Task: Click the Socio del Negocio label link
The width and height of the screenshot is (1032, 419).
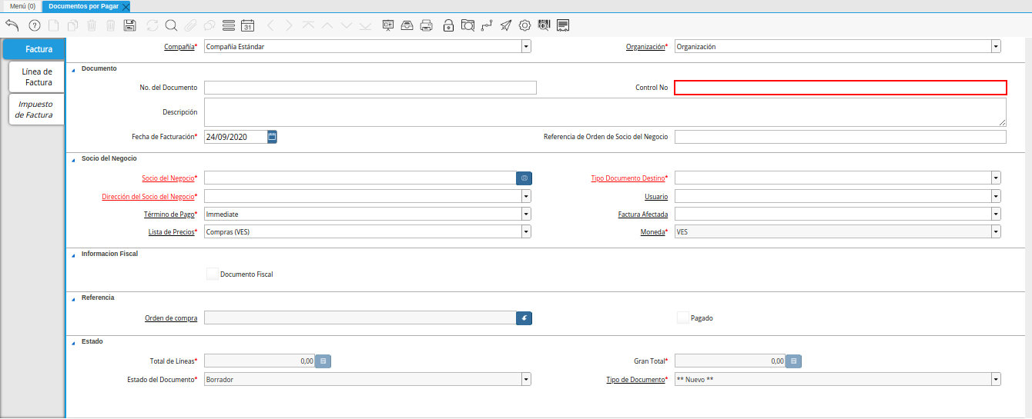Action: [x=168, y=178]
